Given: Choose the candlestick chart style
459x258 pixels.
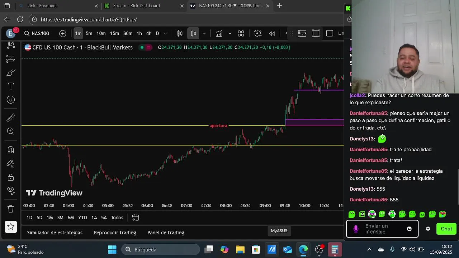Looking at the screenshot, I should pos(180,33).
